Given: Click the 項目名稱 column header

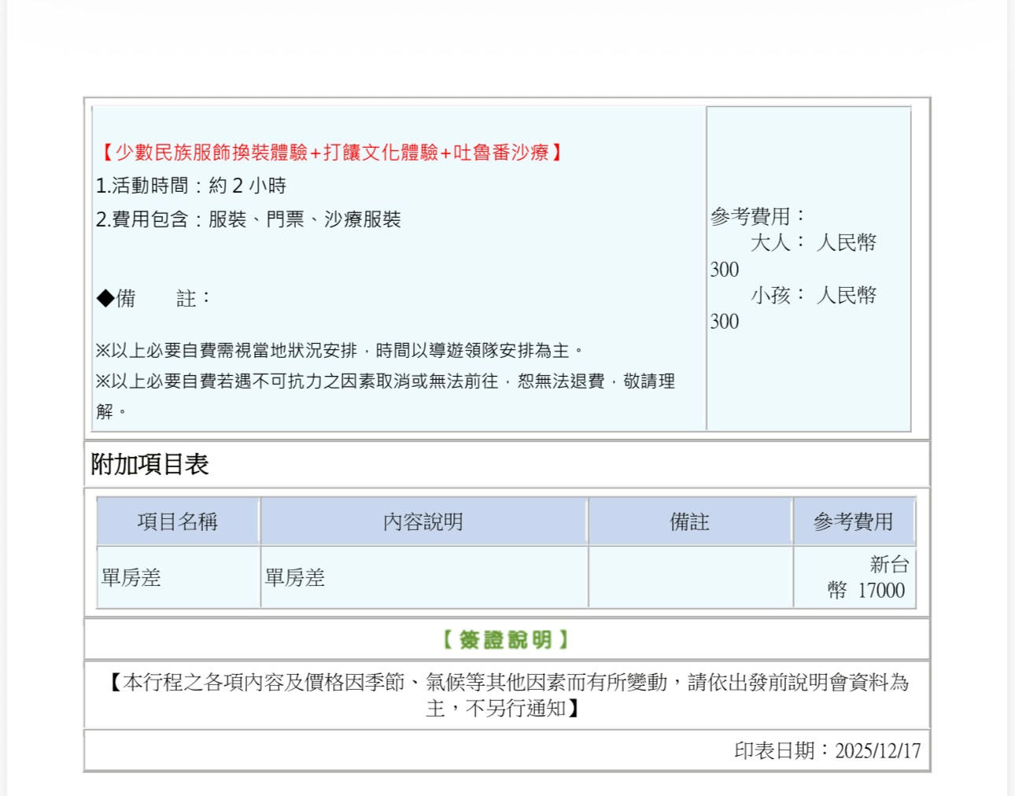Looking at the screenshot, I should click(178, 521).
